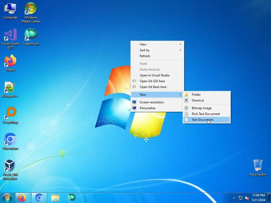
Task: Show hidden system tray icons arrow
Action: [234, 198]
